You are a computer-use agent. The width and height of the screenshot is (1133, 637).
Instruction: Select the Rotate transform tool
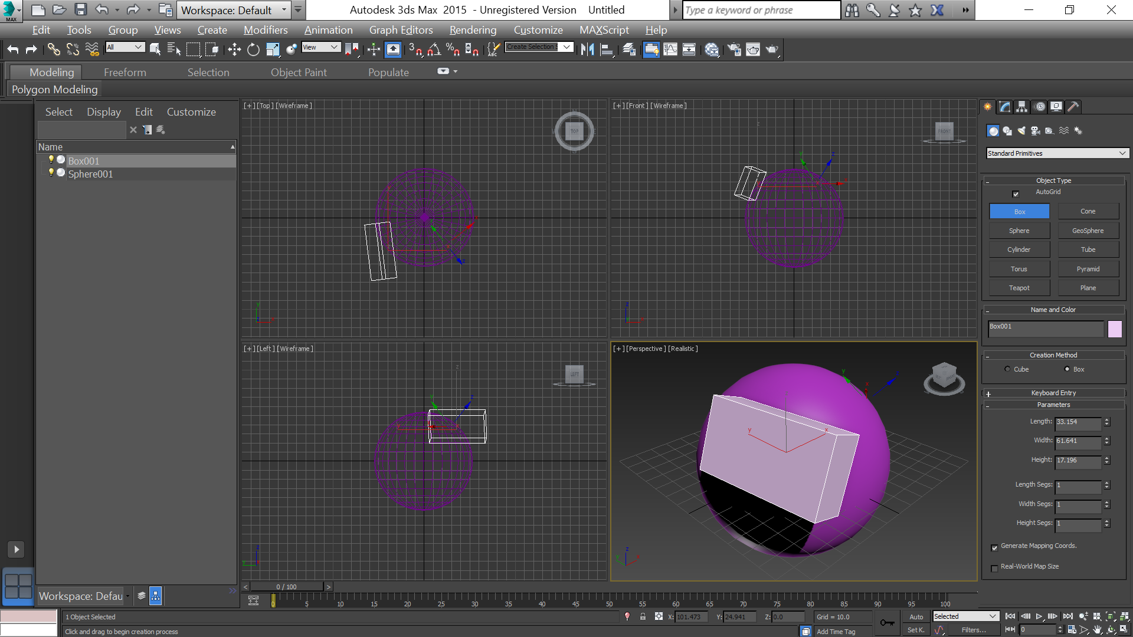tap(253, 50)
